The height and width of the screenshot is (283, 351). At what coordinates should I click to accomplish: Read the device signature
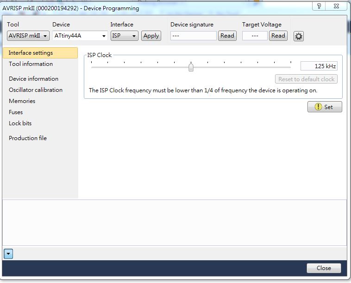pyautogui.click(x=227, y=36)
